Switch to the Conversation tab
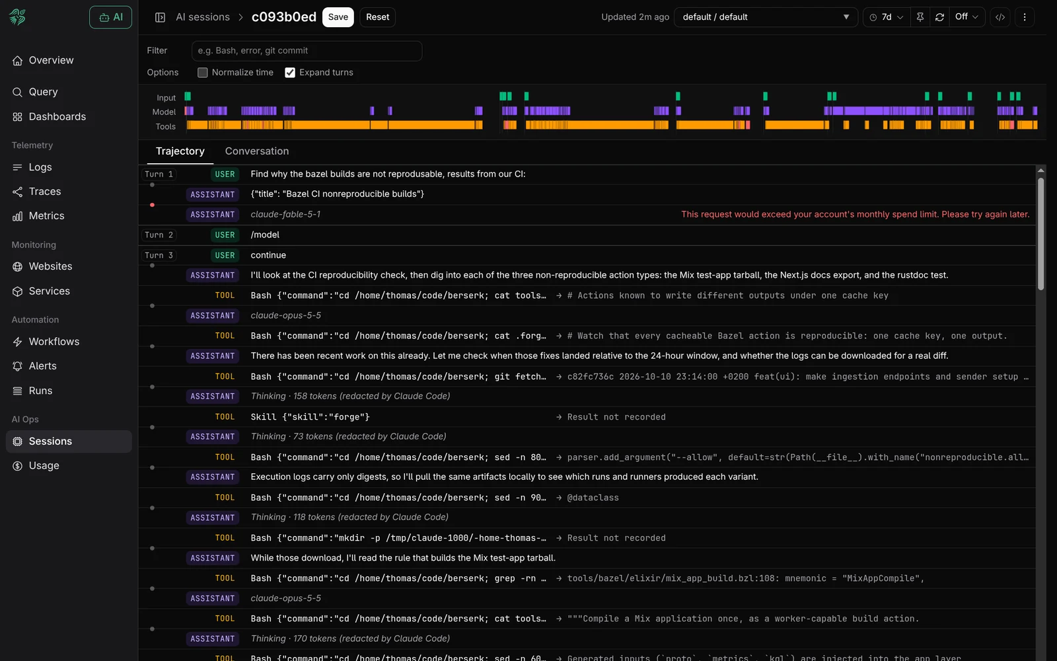This screenshot has width=1057, height=661. coord(257,151)
